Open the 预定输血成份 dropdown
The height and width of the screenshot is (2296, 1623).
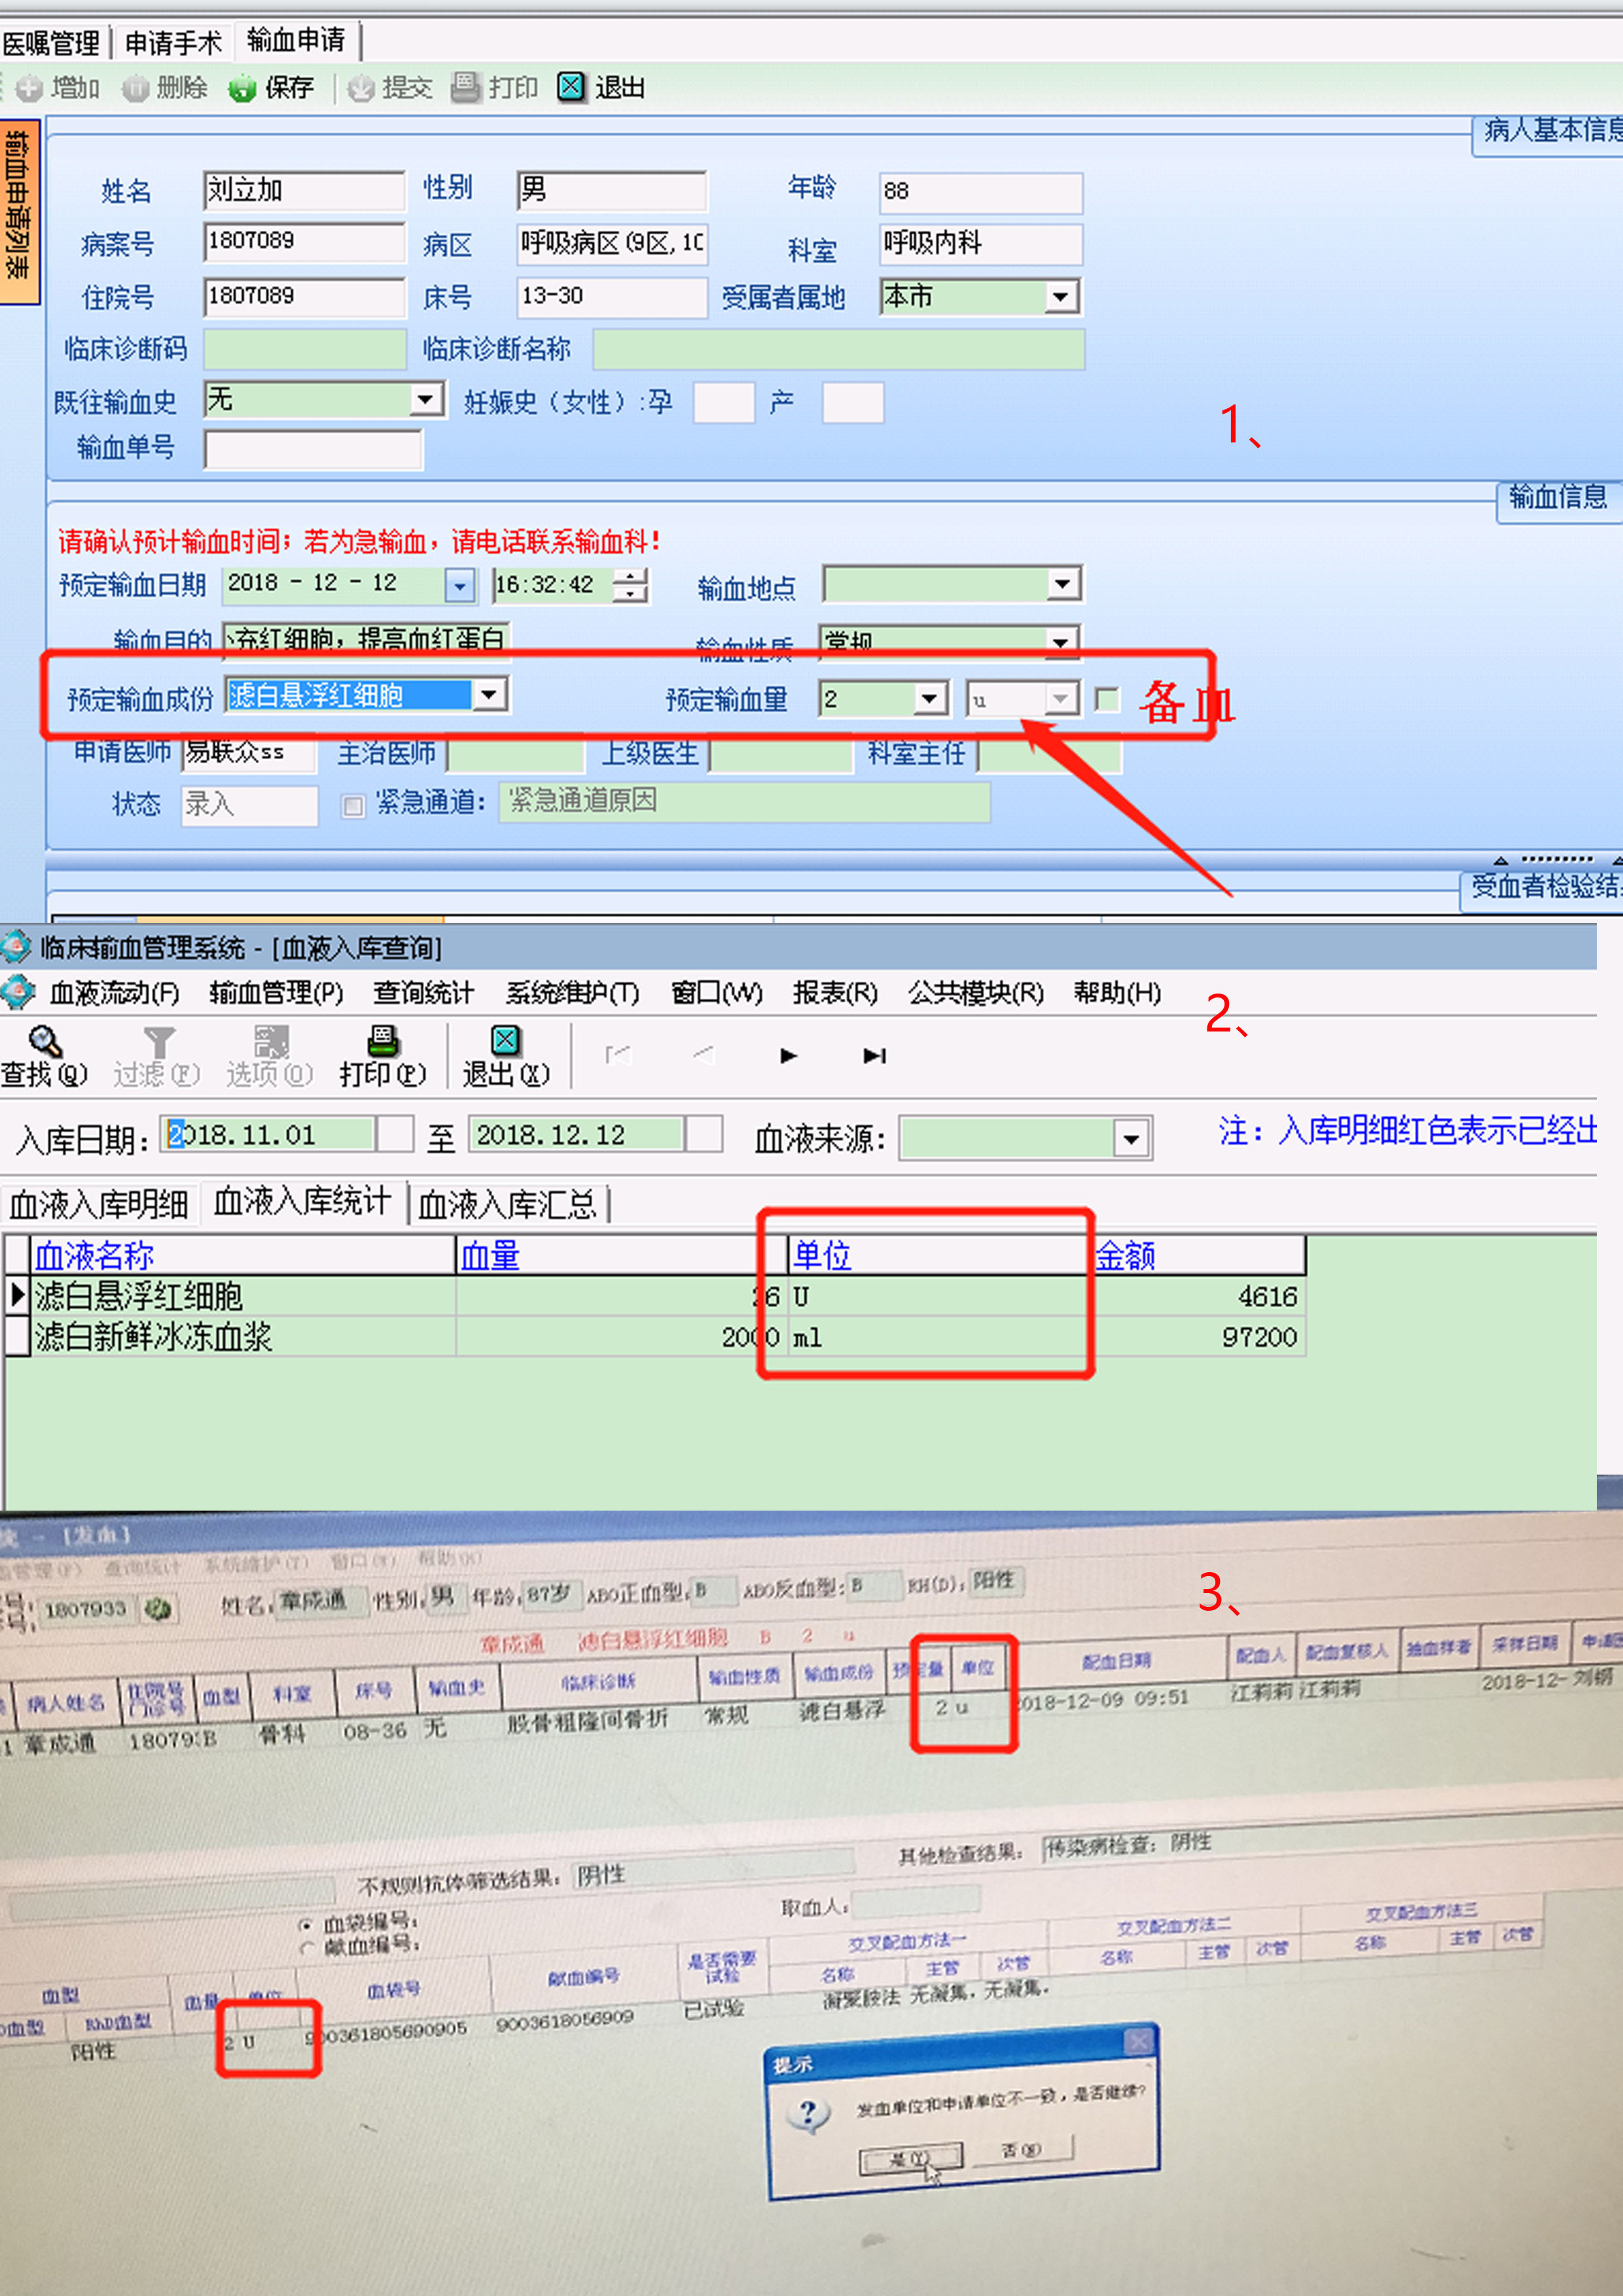(x=489, y=694)
